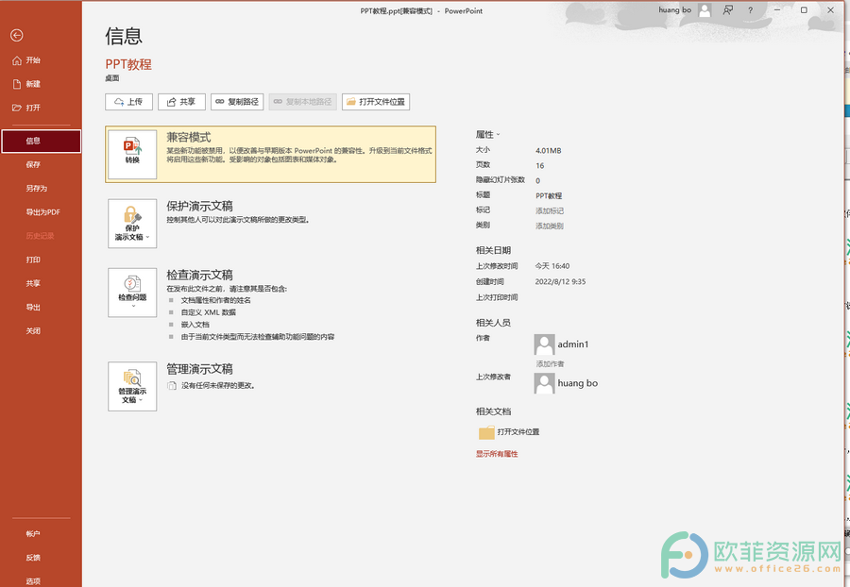Click the folder icon in top 打开文件位置 button
This screenshot has width=850, height=587.
tap(351, 102)
